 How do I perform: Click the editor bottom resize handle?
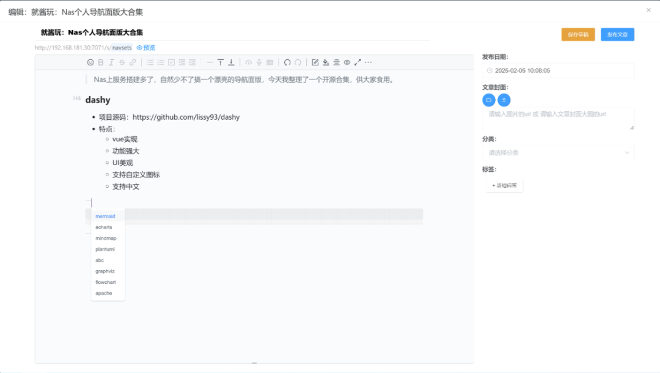pos(254,363)
